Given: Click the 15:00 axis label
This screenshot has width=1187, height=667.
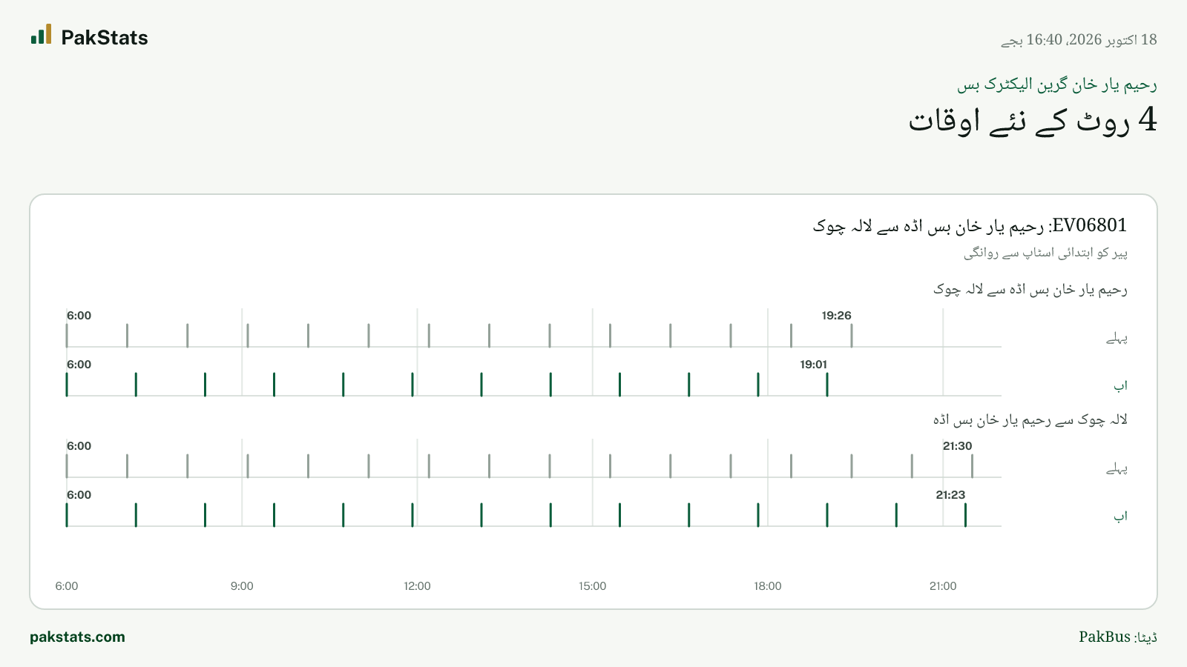Looking at the screenshot, I should tap(593, 586).
